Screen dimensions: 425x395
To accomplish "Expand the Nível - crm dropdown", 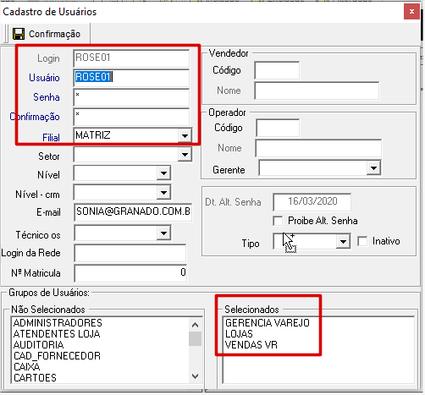I will [x=163, y=193].
